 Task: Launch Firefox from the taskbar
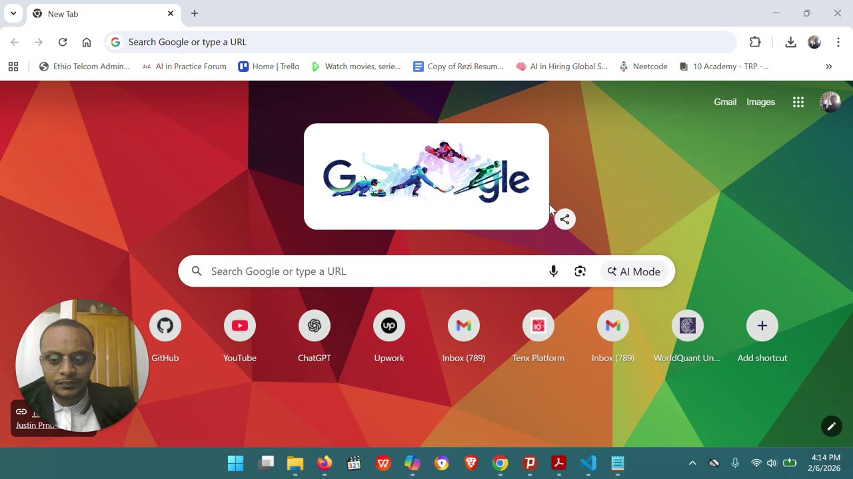pyautogui.click(x=325, y=463)
